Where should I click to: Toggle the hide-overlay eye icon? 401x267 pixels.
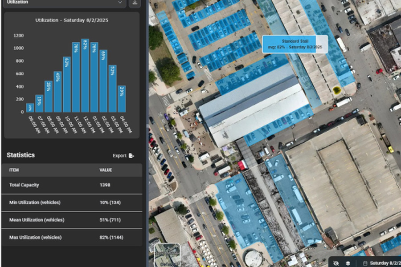(336, 263)
